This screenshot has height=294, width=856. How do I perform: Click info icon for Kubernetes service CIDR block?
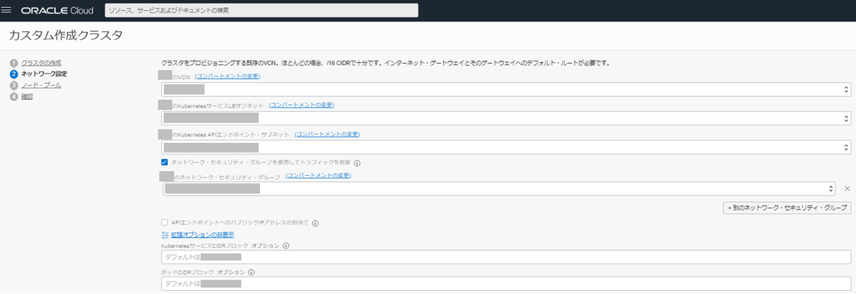point(286,246)
